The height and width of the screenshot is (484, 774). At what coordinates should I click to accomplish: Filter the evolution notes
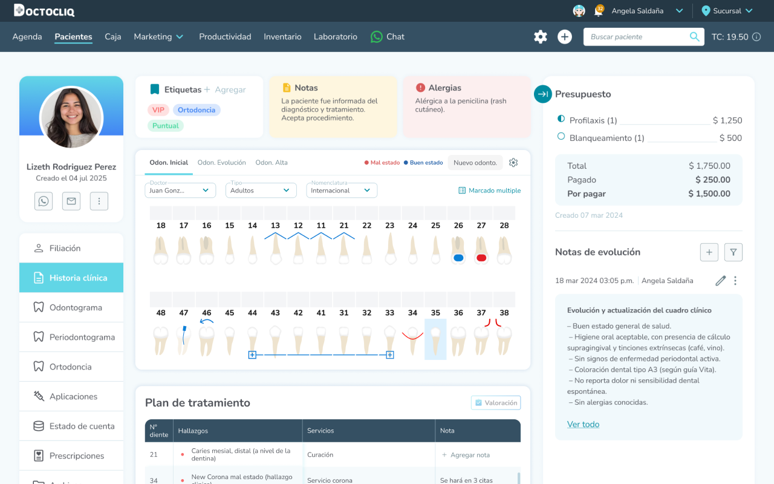coord(733,252)
